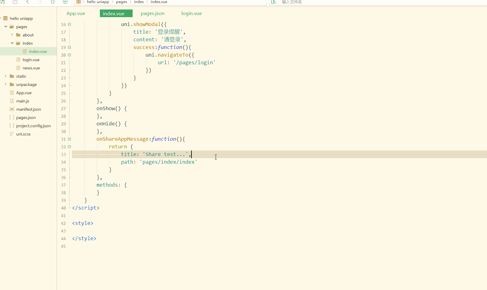Collapse the index folder chevron
Viewport: 487px width, 290px height.
(x=12, y=43)
